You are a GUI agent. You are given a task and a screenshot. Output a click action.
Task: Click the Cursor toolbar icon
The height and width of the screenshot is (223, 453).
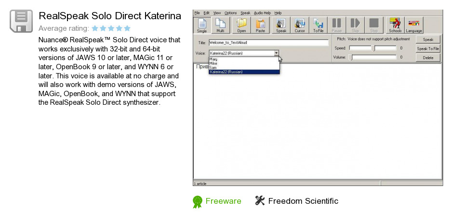[300, 25]
